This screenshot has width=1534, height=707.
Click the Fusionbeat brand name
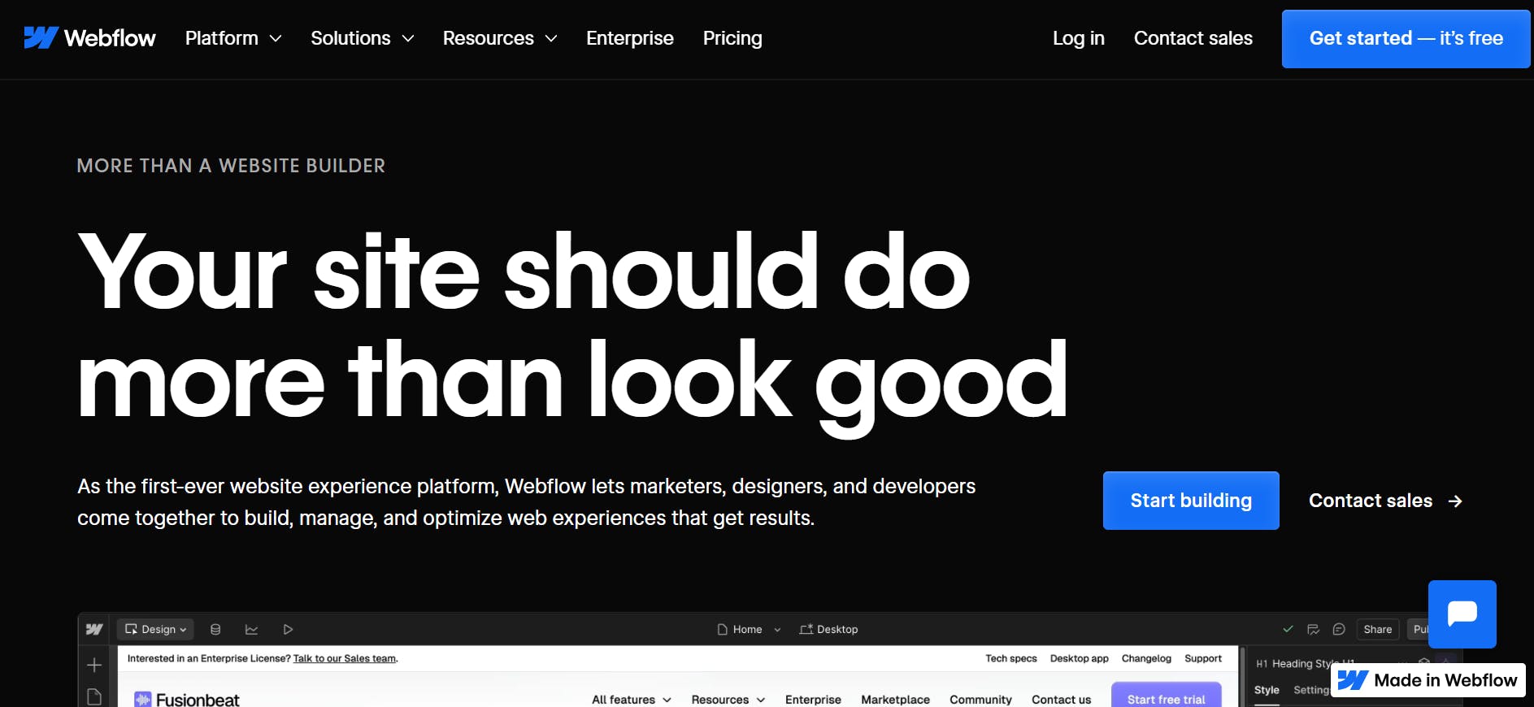point(198,700)
